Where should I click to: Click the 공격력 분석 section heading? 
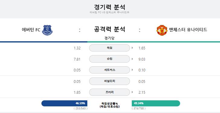click(109, 29)
